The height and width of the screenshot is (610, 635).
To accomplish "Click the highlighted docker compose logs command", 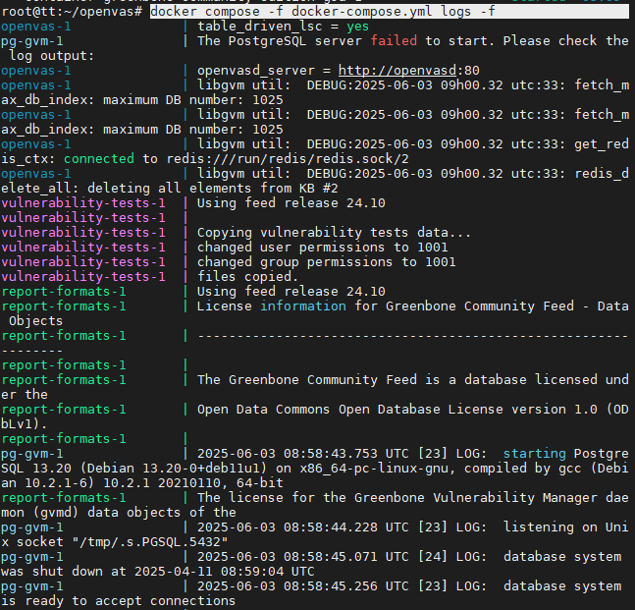I will point(389,12).
